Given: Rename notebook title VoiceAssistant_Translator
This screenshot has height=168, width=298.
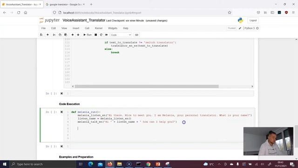Looking at the screenshot, I should coord(84,20).
